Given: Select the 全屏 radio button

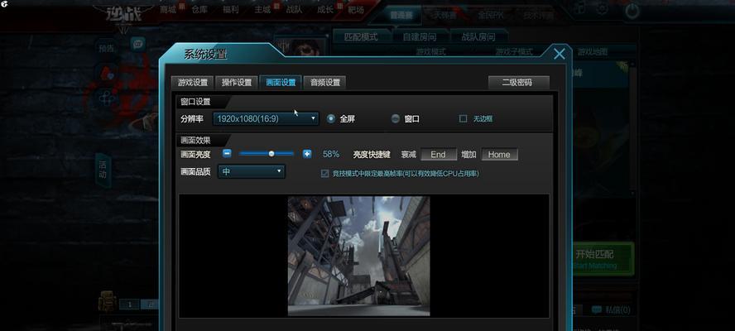Looking at the screenshot, I should click(x=331, y=118).
